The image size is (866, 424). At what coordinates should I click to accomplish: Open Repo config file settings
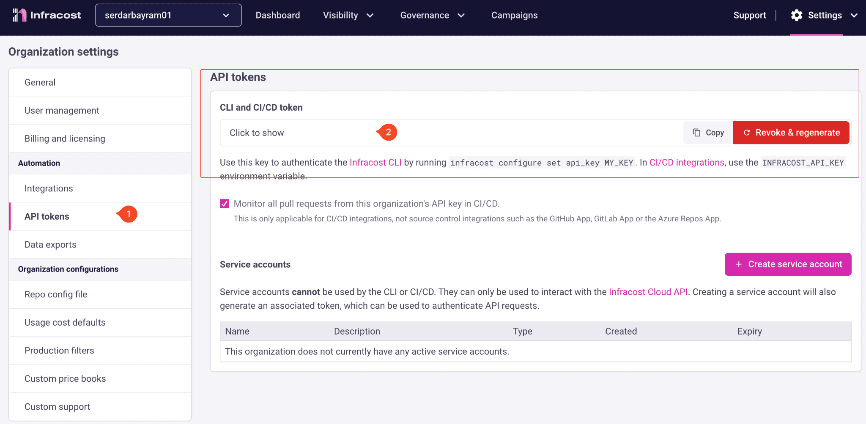[100, 294]
